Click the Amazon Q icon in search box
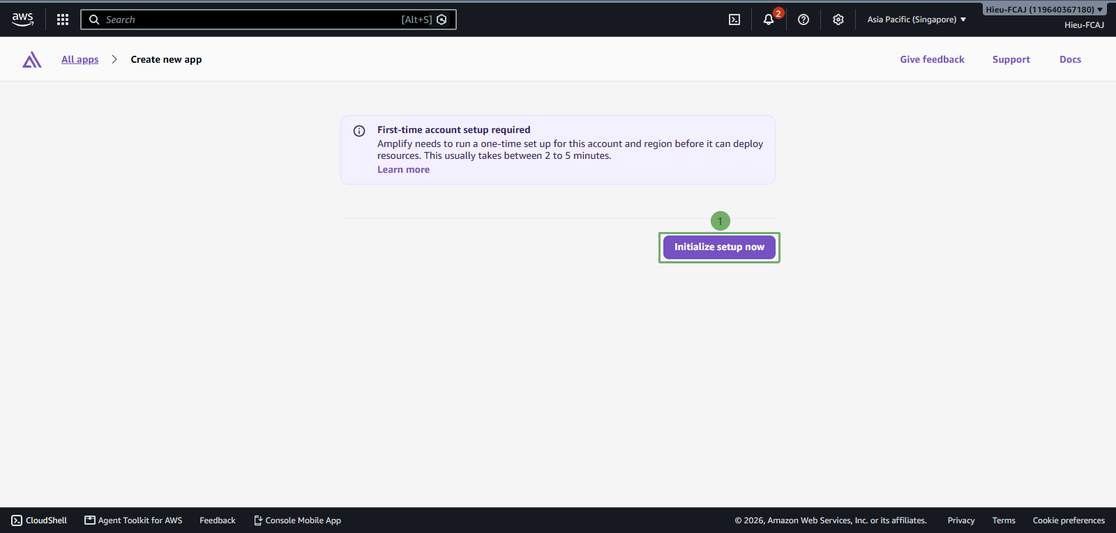Viewport: 1116px width, 533px height. pyautogui.click(x=442, y=20)
